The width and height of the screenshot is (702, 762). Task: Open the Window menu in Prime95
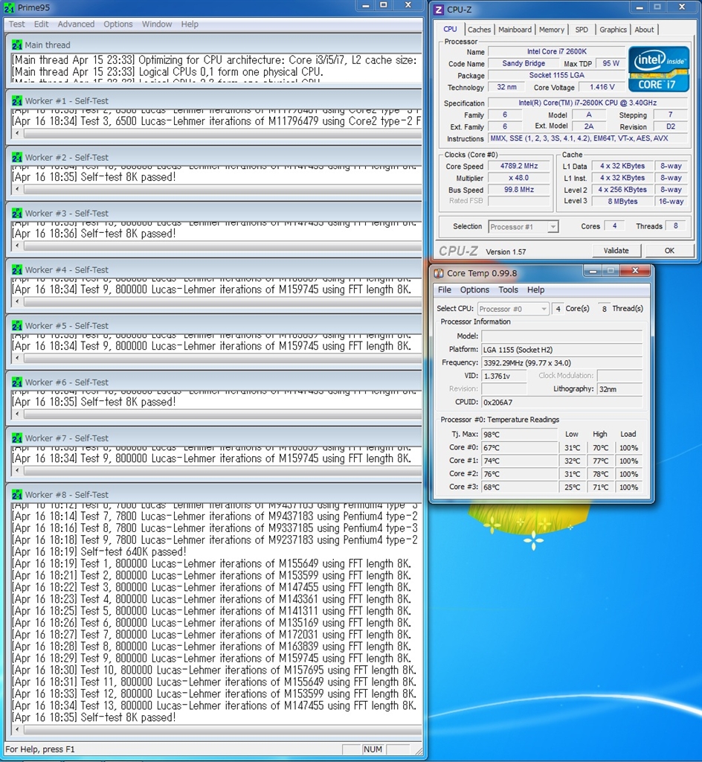click(157, 25)
